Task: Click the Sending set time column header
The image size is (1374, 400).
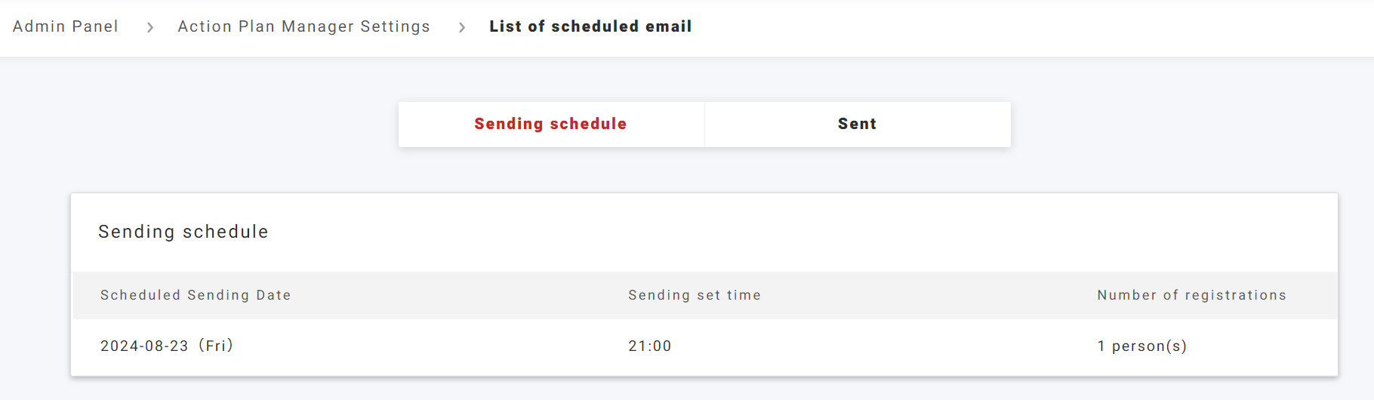Action: coord(695,295)
